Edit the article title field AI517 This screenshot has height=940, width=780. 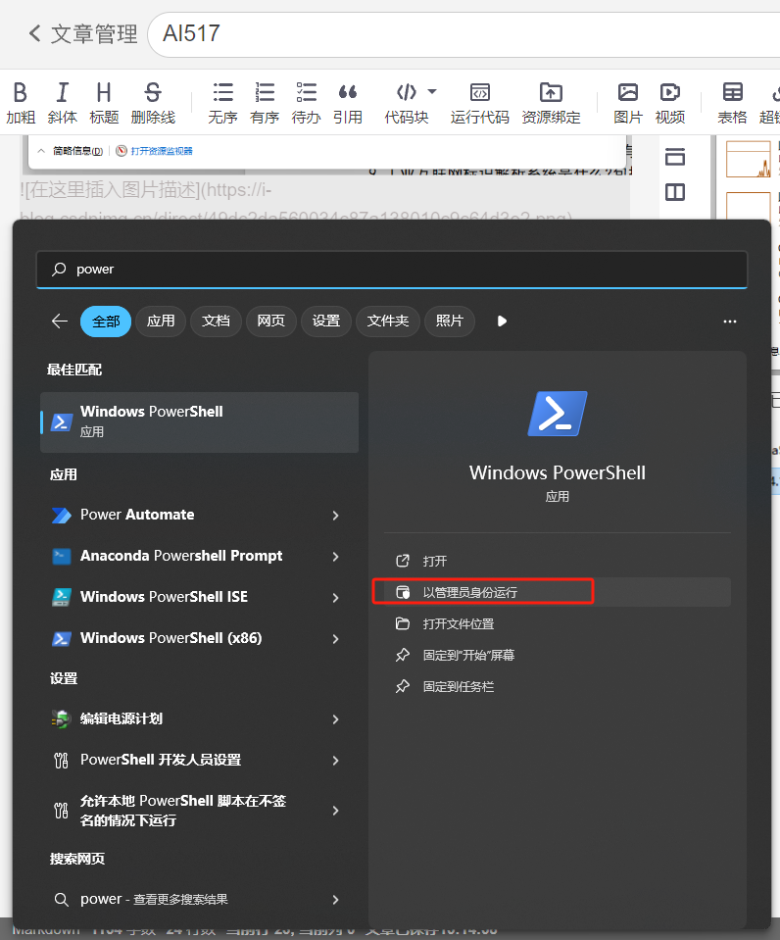point(463,34)
